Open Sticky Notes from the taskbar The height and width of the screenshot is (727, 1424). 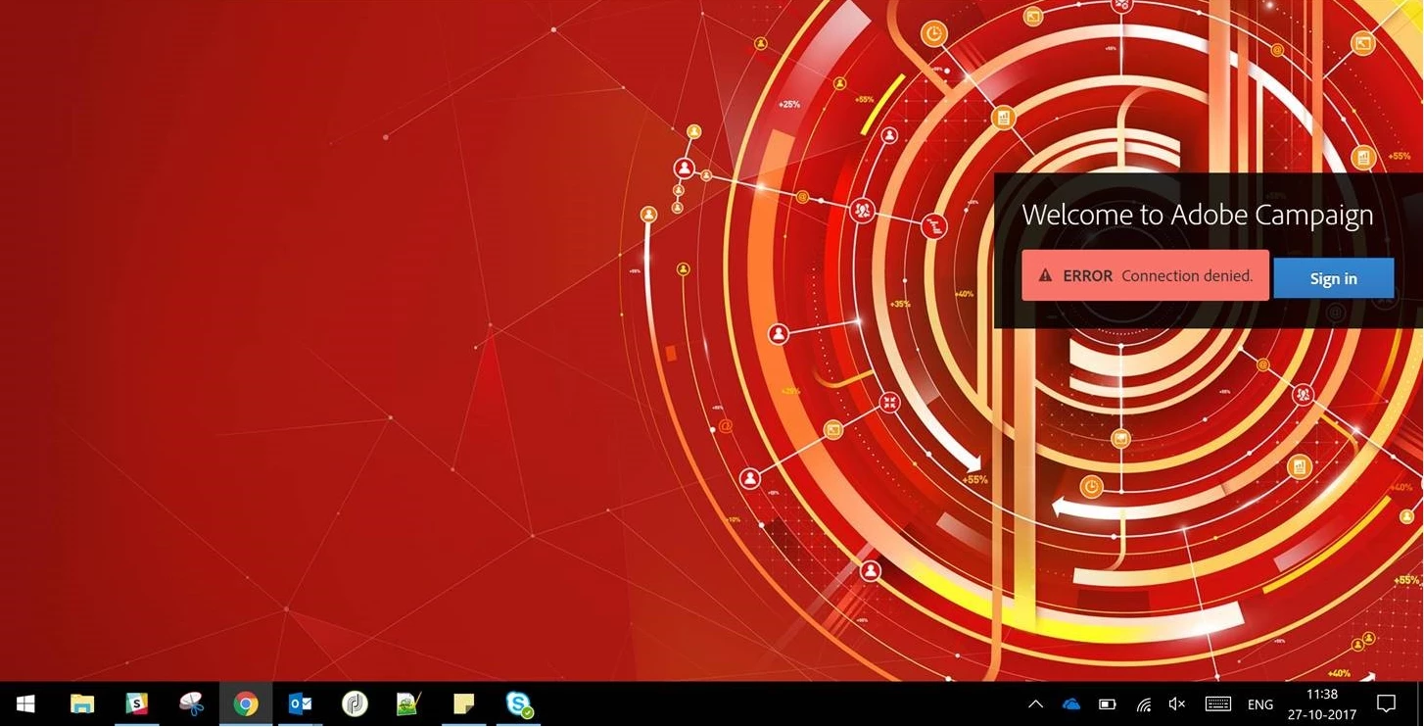pos(463,704)
